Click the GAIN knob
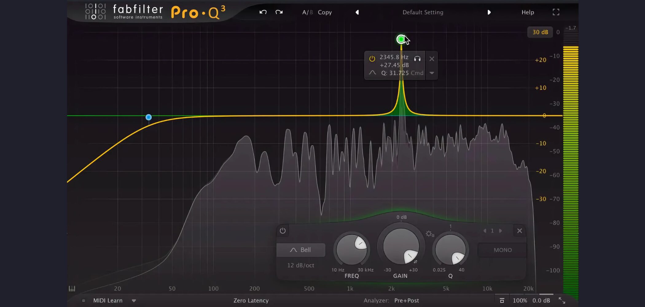 (401, 246)
